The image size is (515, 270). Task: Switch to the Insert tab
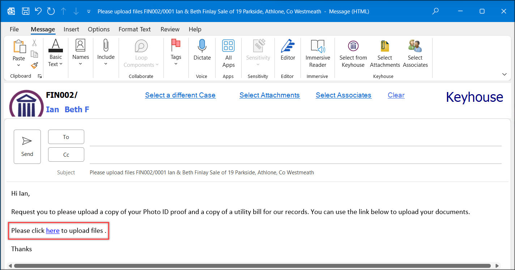point(71,29)
